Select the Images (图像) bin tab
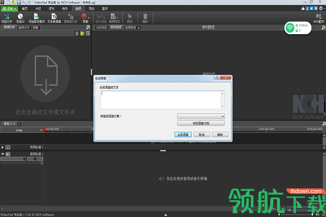Image resolution: width=326 pixels, height=217 pixels. (x=35, y=28)
